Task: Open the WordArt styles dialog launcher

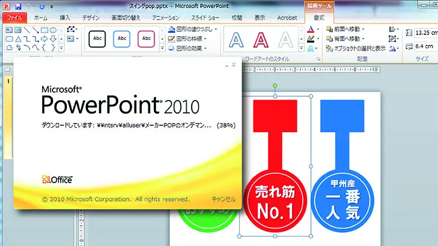Action: point(318,59)
